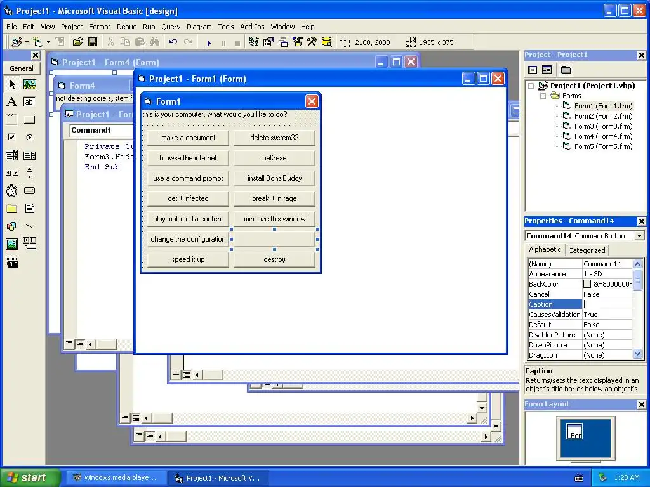
Task: Select the 'destroy' button on Form1
Action: coord(274,259)
